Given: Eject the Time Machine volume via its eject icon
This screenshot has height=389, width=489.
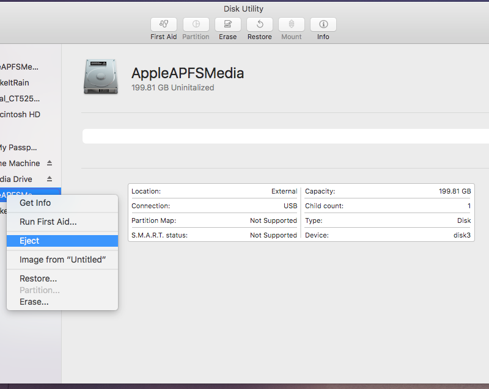Looking at the screenshot, I should point(50,163).
